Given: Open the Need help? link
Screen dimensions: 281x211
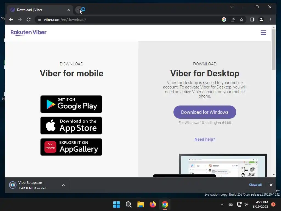Looking at the screenshot, I should pos(205,139).
